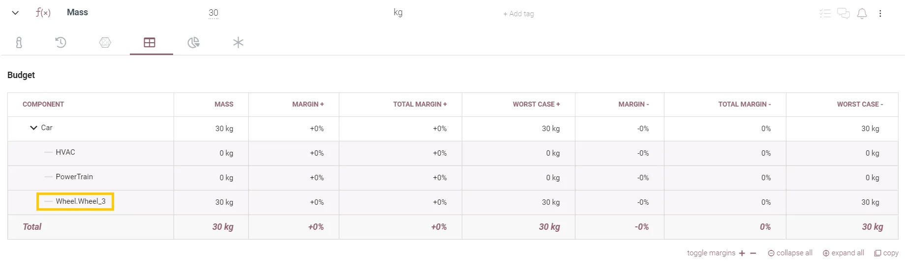The width and height of the screenshot is (906, 275).
Task: Open the three-dot more options menu
Action: (x=880, y=14)
